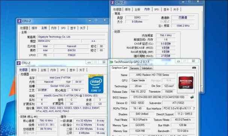Select the Graphics Card tab in GPU-Z
Image resolution: width=228 pixels, height=136 pixels.
119,68
